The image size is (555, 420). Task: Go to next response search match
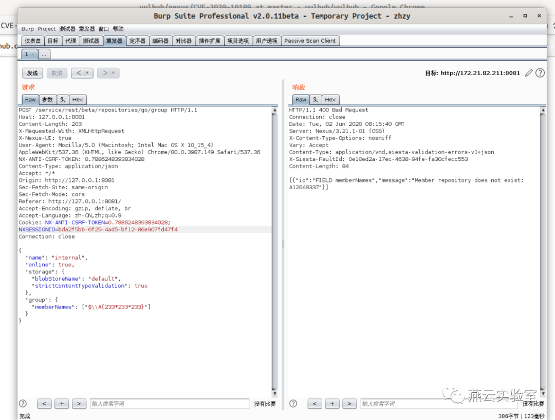[x=349, y=404]
